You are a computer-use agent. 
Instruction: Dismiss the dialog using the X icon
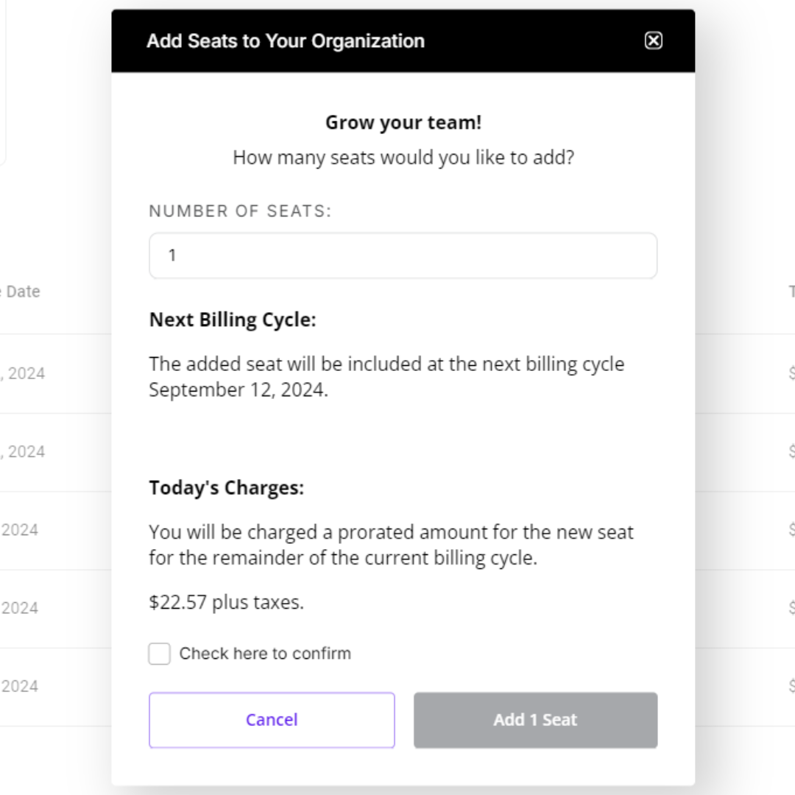(654, 42)
